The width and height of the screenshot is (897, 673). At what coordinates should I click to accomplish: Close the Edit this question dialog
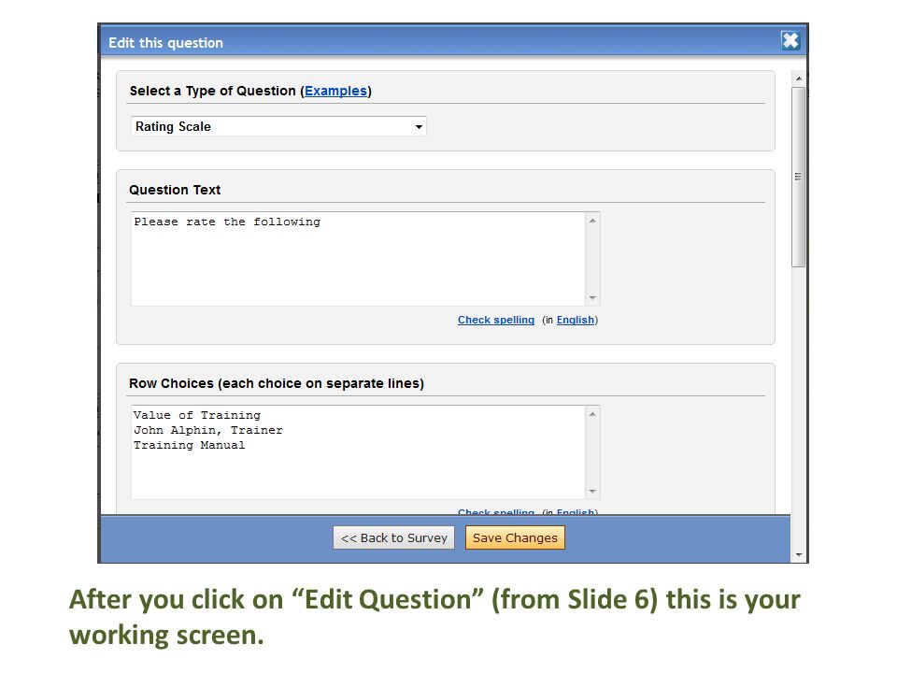click(790, 40)
